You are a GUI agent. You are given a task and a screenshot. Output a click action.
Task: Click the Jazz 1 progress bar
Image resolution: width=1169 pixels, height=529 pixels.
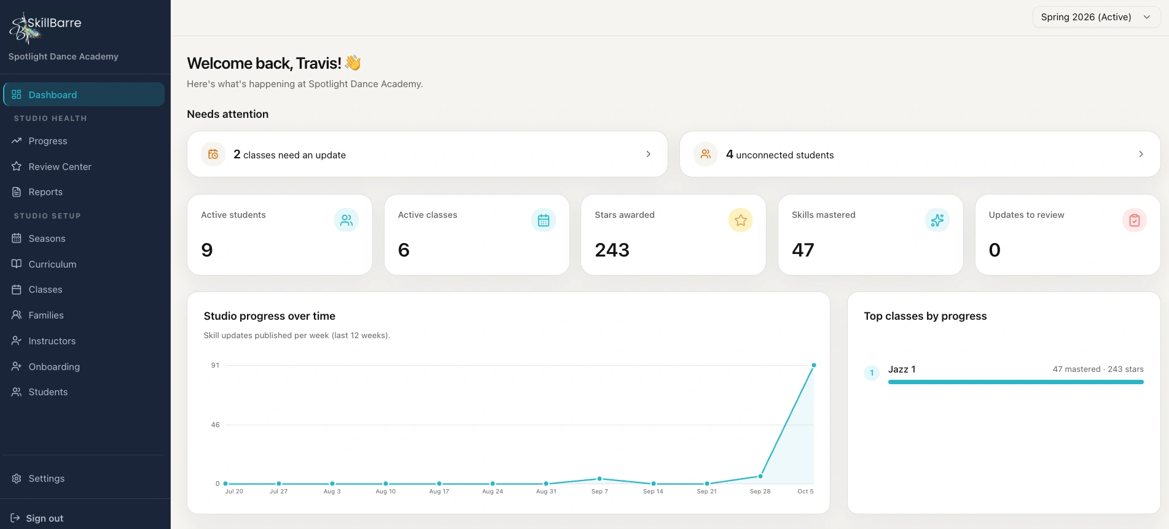click(x=1016, y=382)
